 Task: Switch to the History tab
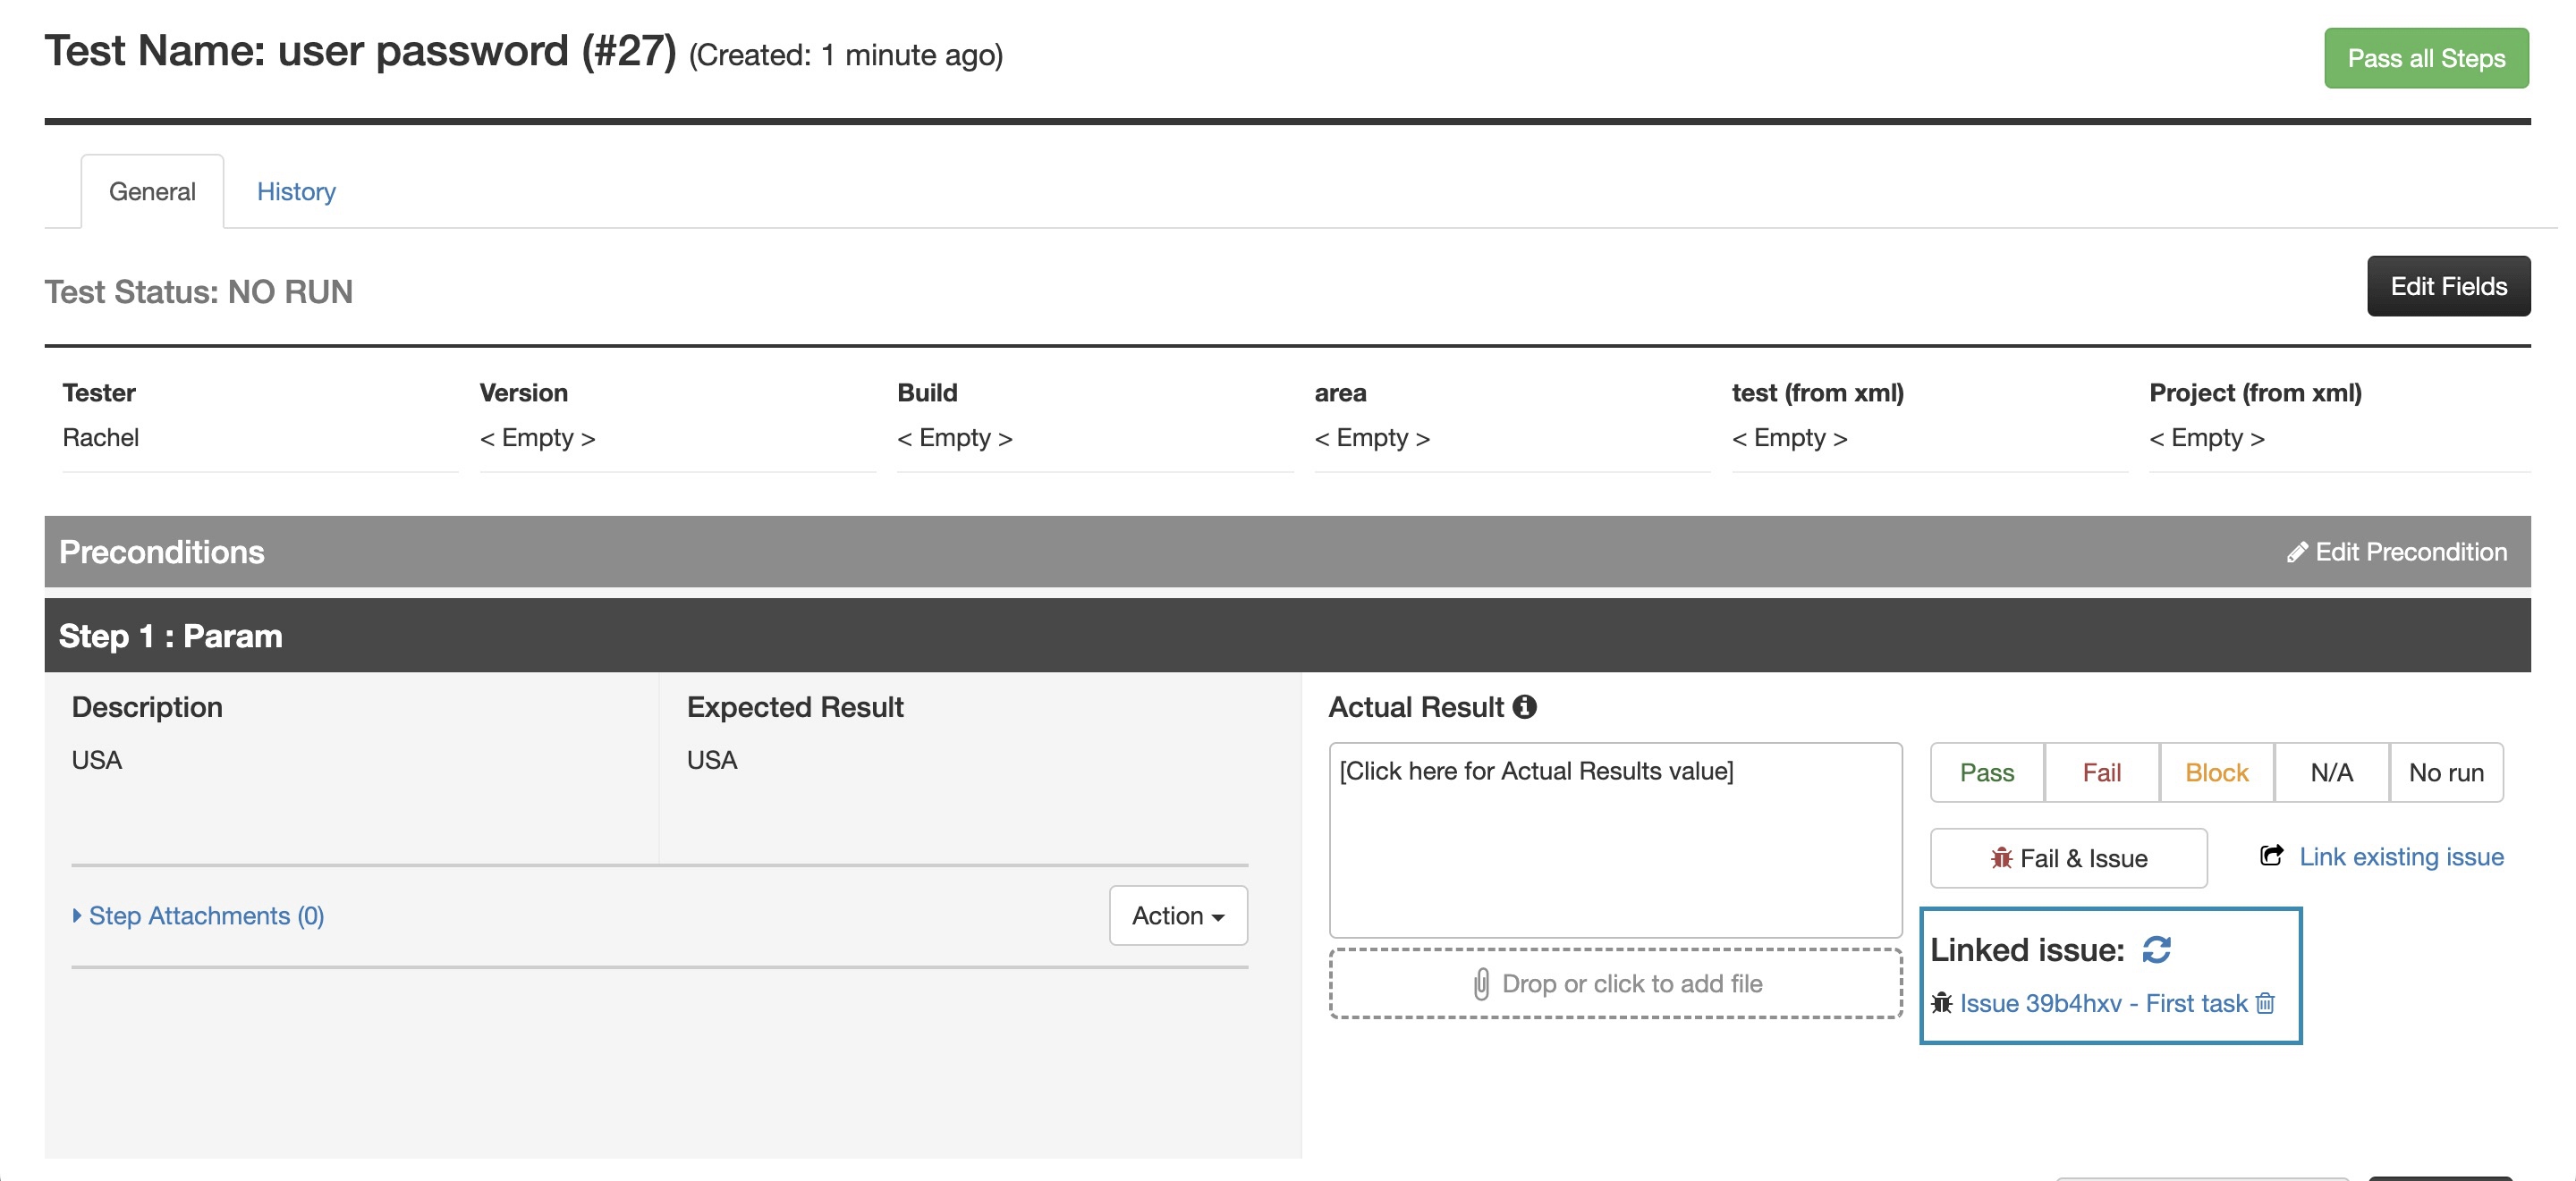click(296, 192)
